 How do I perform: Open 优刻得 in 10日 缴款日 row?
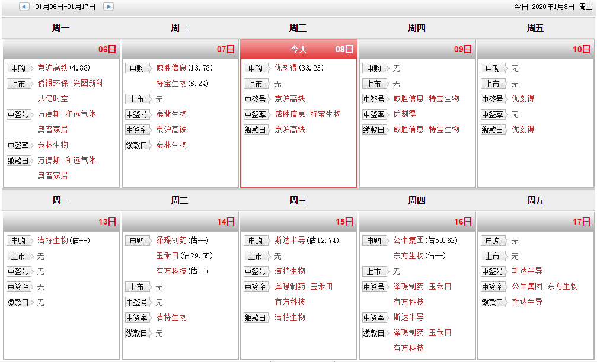[x=523, y=129]
